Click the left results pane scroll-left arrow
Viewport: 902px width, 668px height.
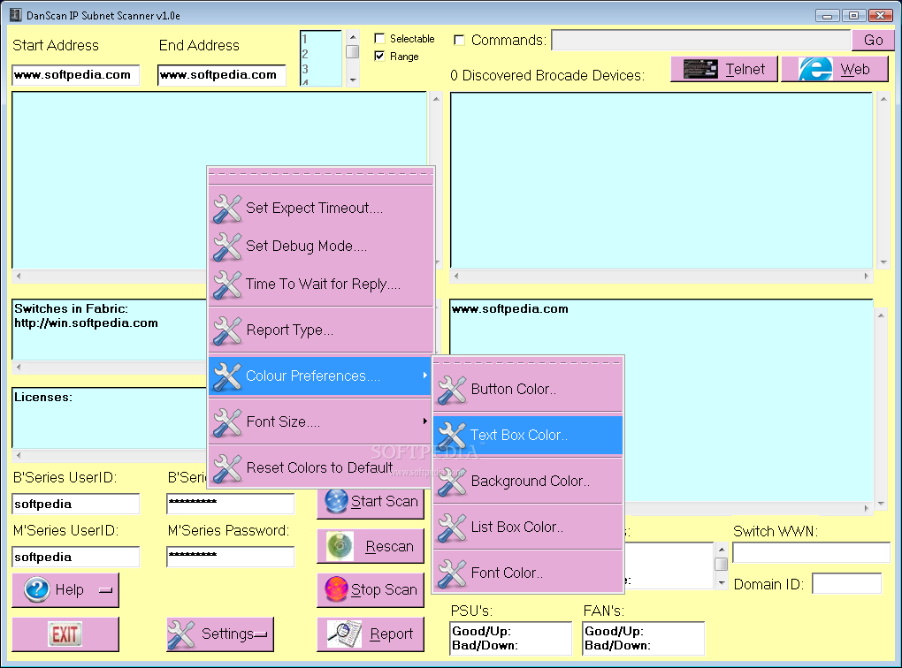[x=19, y=277]
